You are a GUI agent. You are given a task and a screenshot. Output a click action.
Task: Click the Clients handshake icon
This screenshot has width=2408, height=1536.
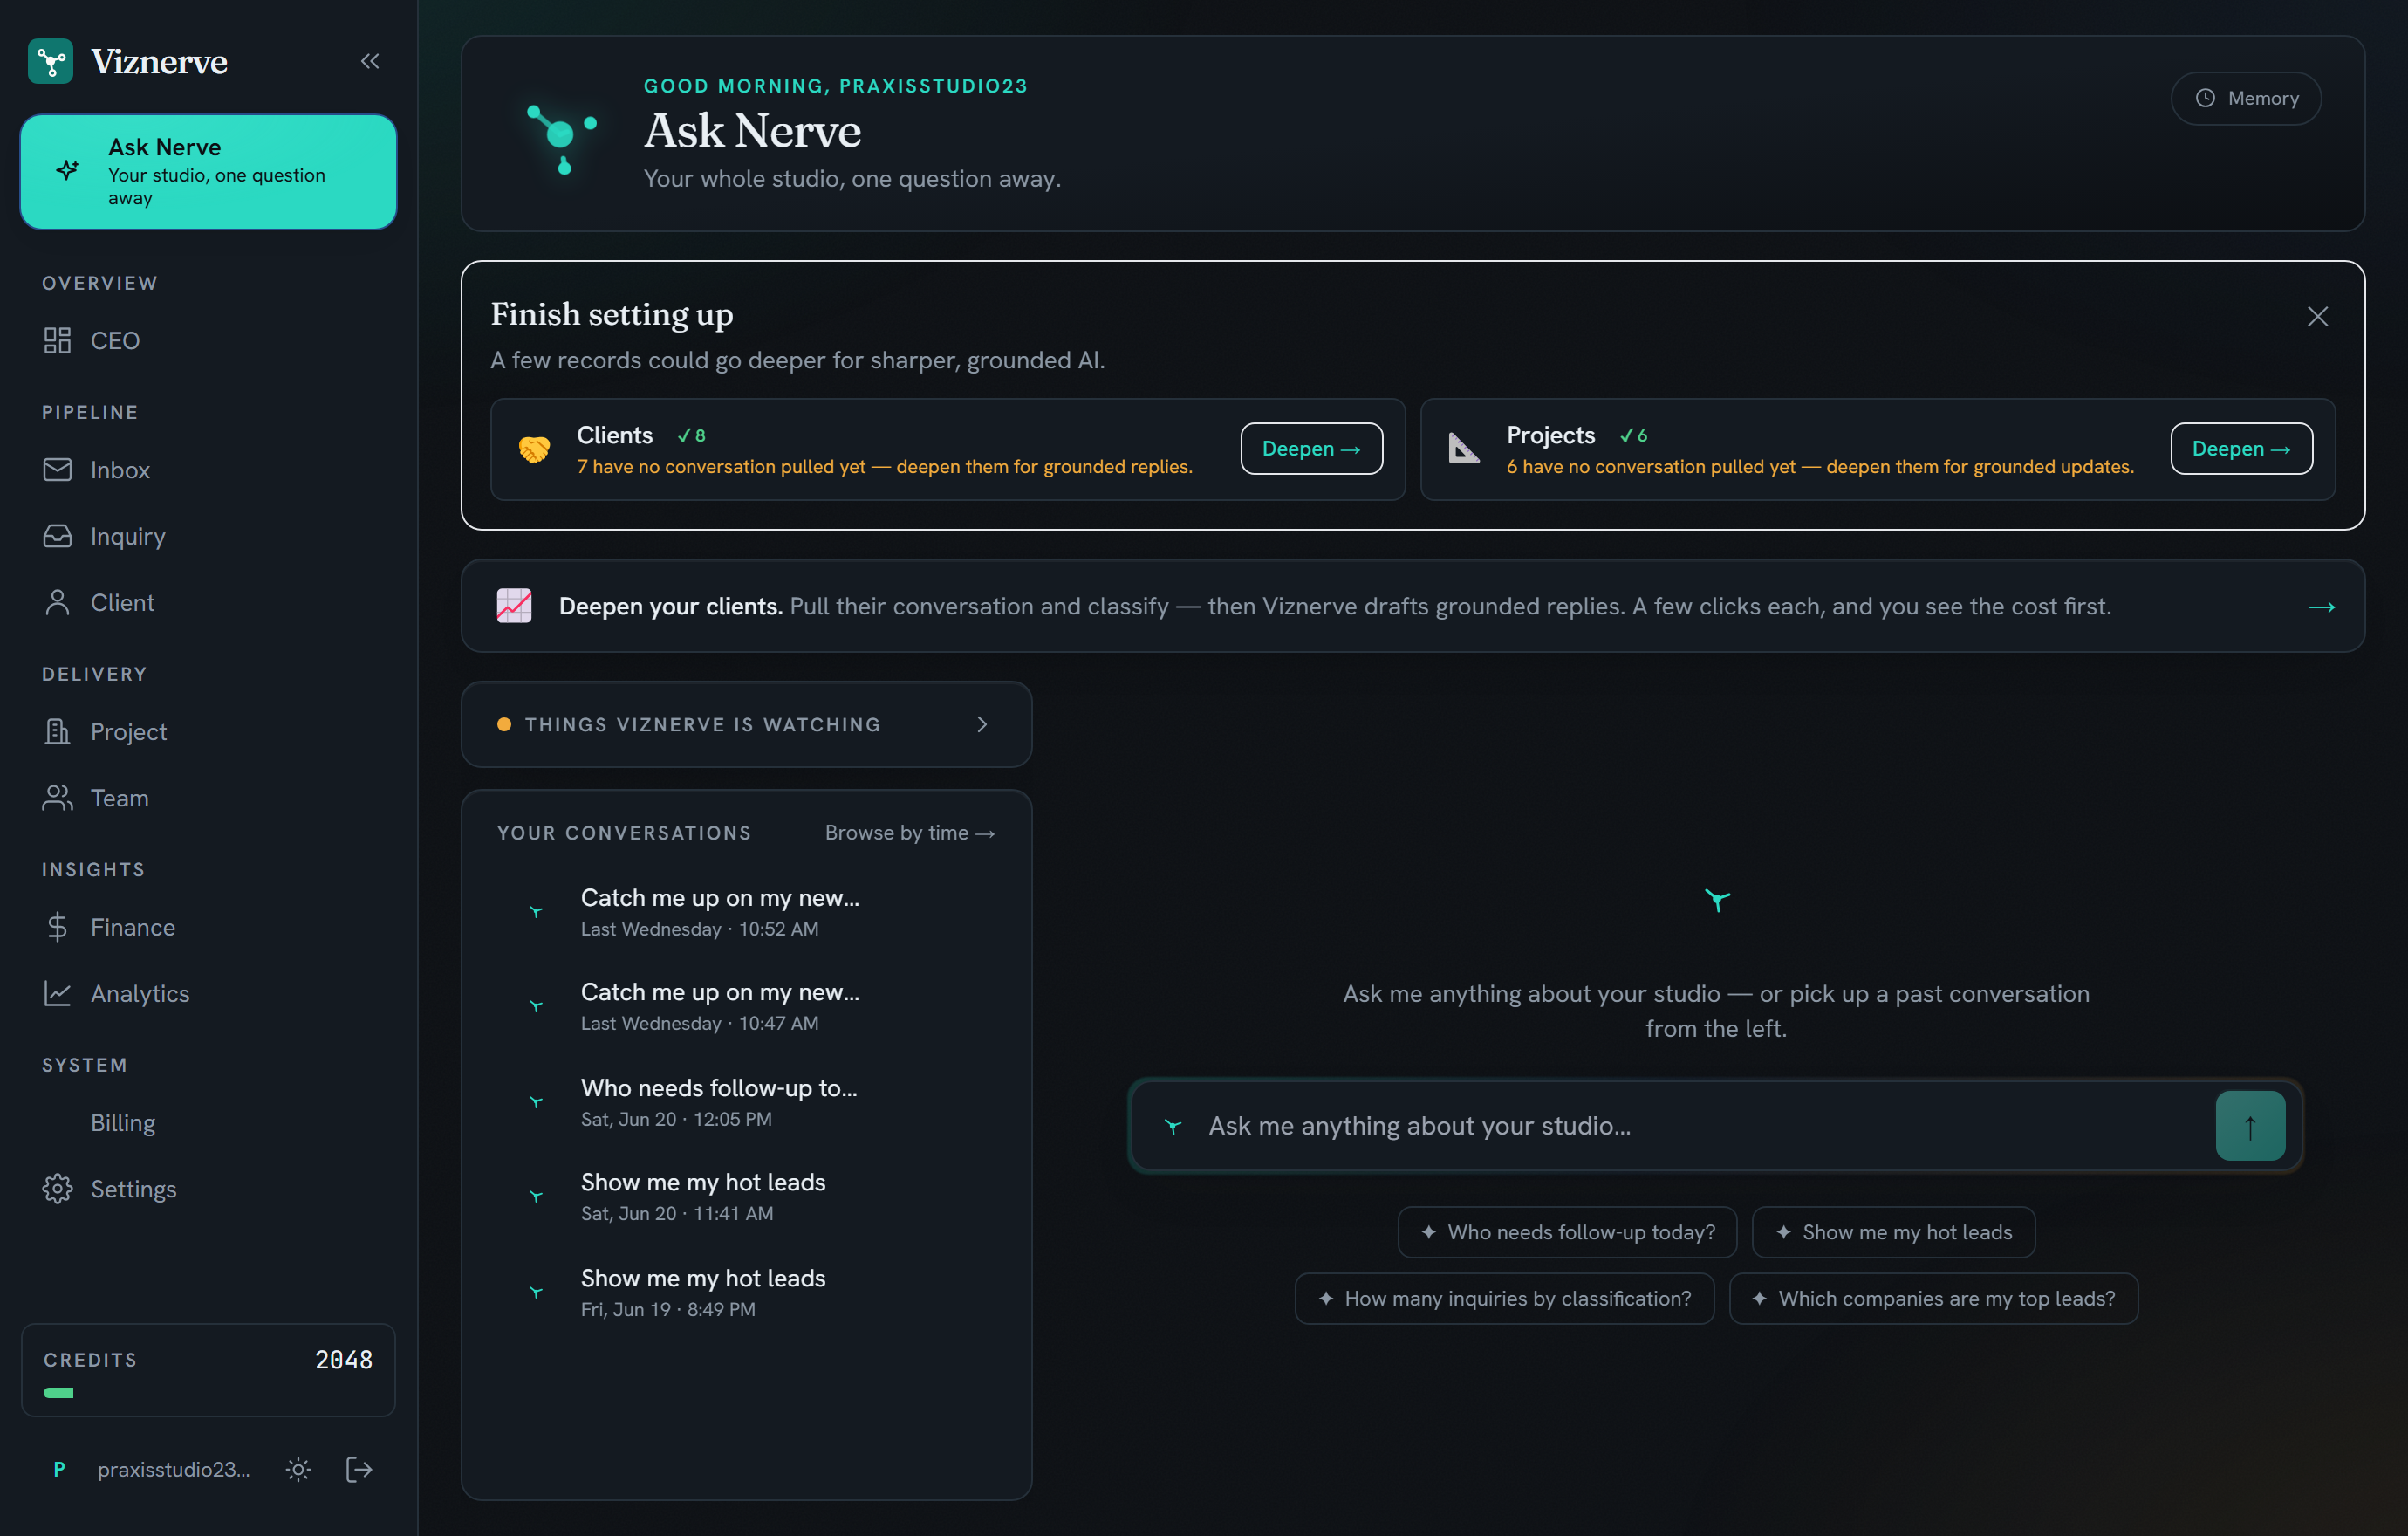coord(535,449)
